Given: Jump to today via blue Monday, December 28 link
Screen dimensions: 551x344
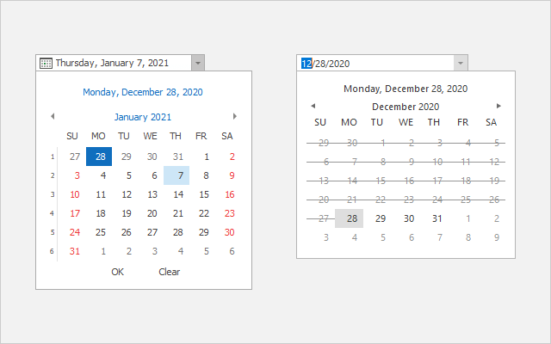Looking at the screenshot, I should [x=143, y=92].
